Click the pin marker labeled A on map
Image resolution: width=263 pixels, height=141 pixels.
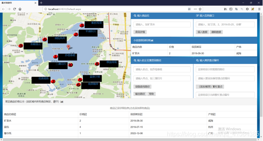[x=68, y=47]
